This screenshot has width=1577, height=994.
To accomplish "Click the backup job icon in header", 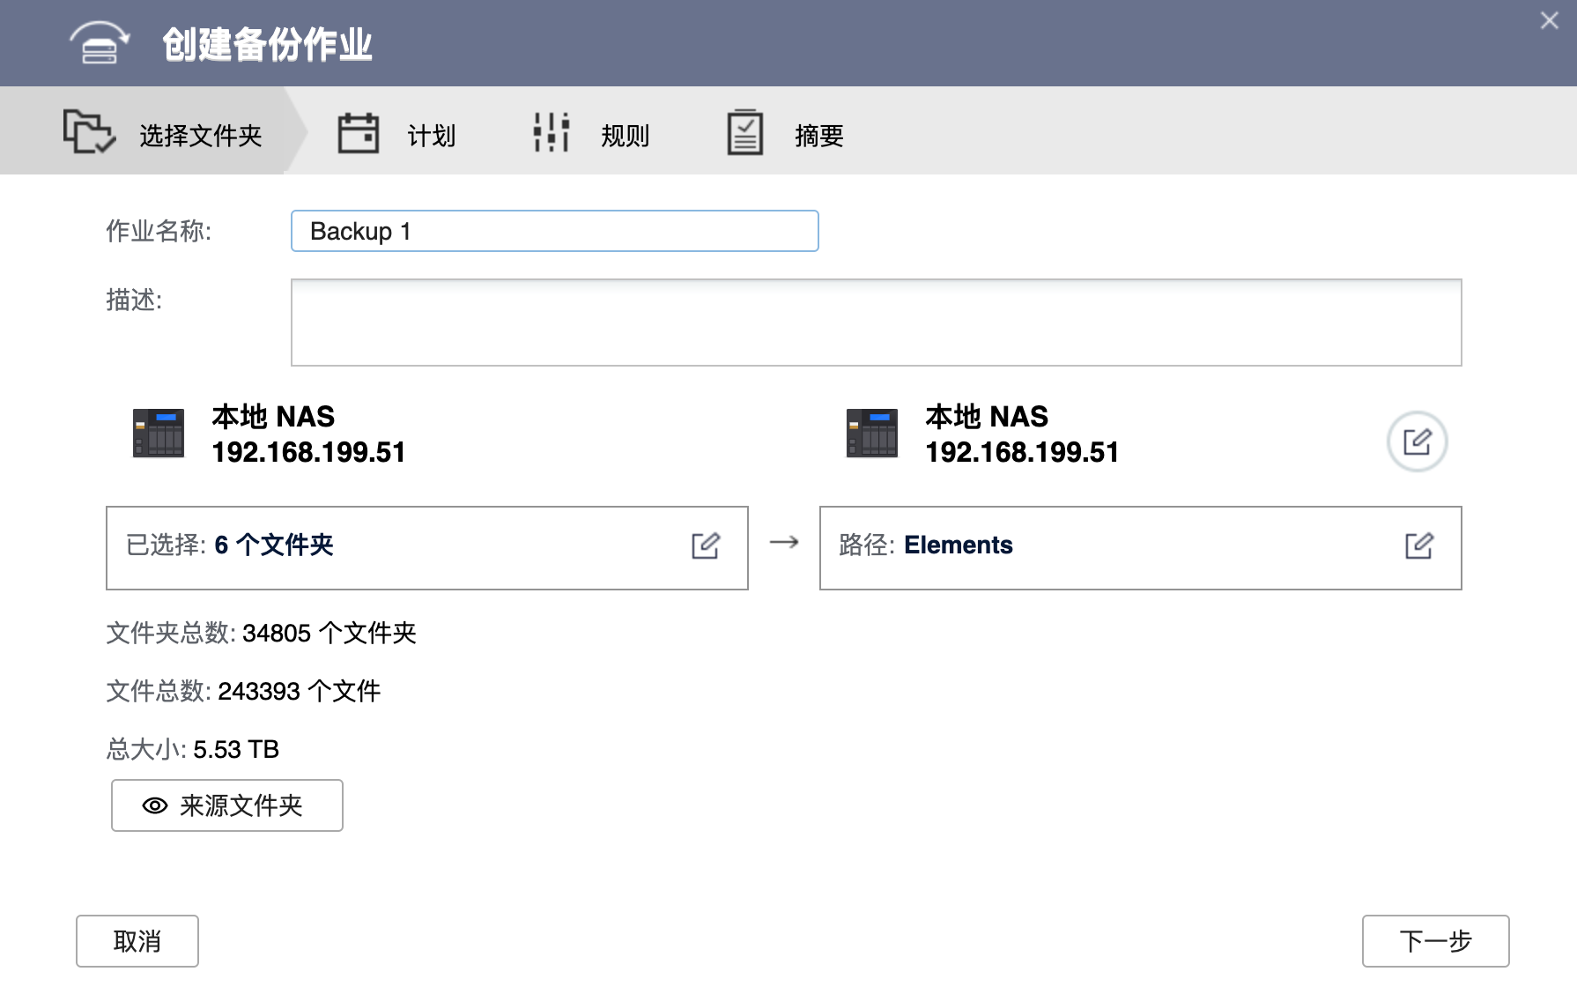I will click(x=100, y=43).
